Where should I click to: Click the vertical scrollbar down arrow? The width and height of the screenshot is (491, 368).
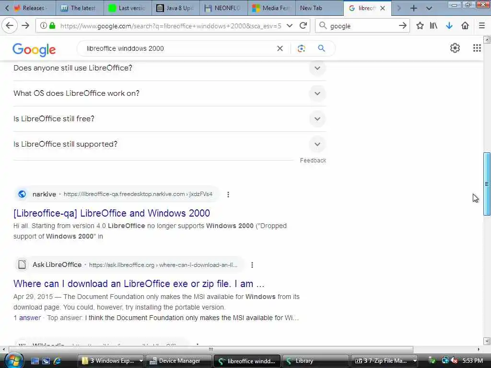point(487,341)
